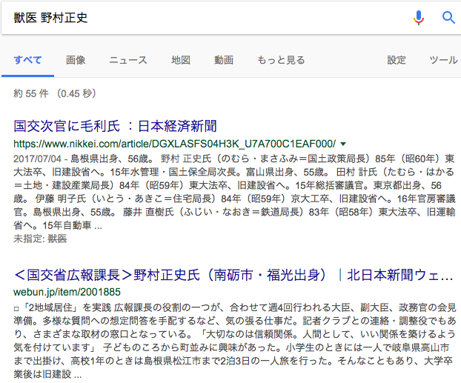Open the 設定 menu
The height and width of the screenshot is (383, 461).
click(397, 60)
